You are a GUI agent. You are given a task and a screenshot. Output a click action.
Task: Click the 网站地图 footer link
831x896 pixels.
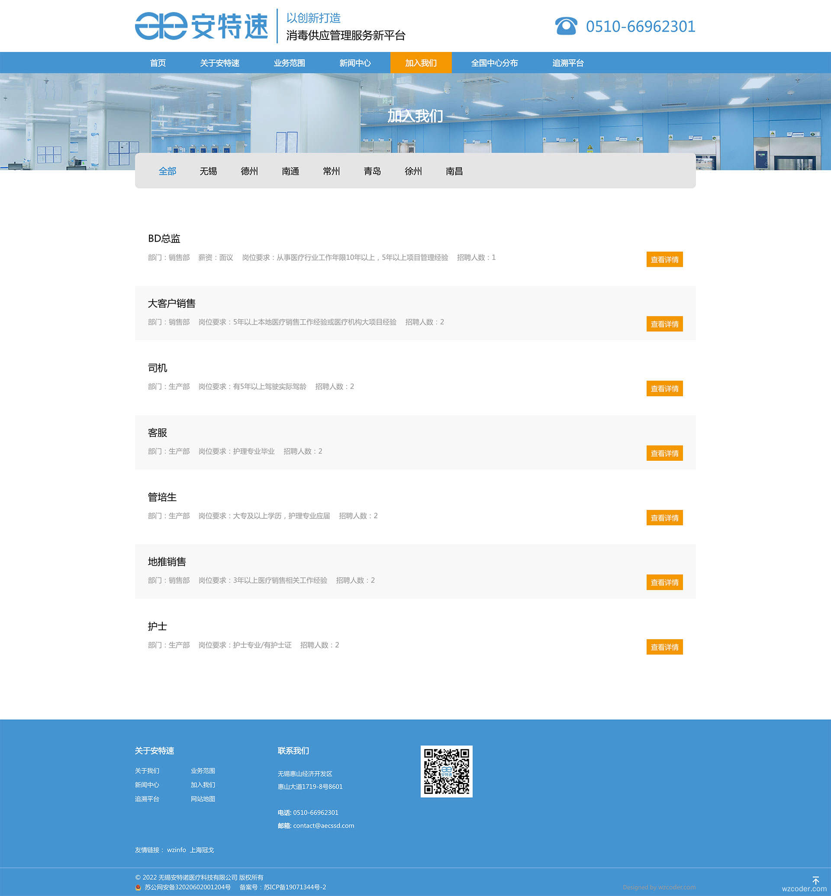point(203,799)
